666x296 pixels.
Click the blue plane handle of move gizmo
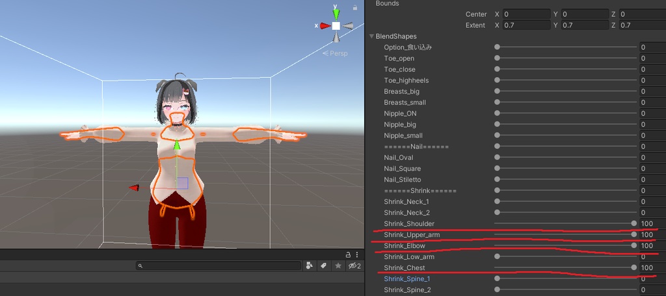point(183,183)
